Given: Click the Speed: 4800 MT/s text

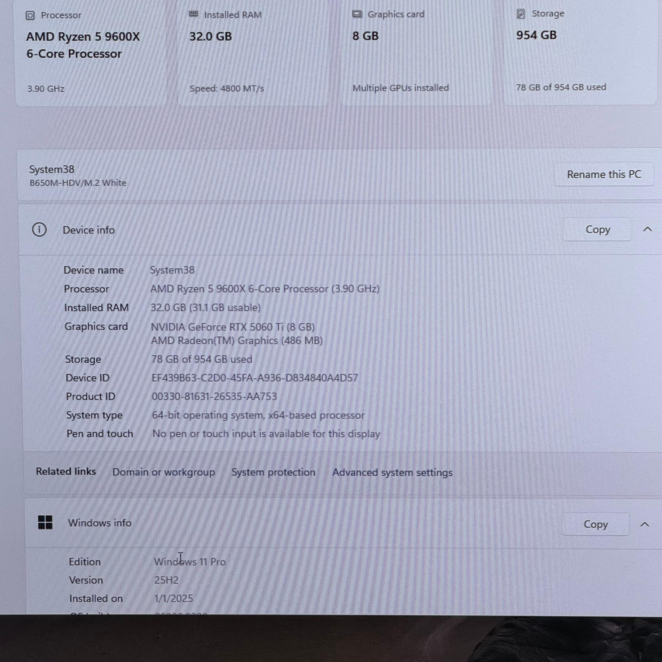Looking at the screenshot, I should 227,88.
